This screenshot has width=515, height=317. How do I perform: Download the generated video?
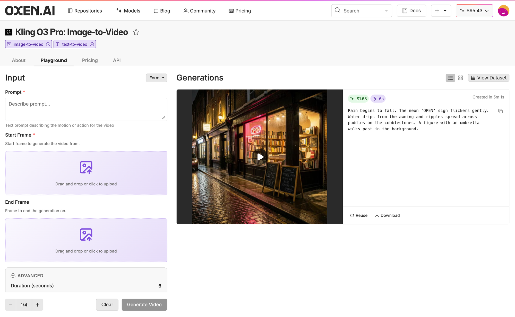pyautogui.click(x=387, y=215)
